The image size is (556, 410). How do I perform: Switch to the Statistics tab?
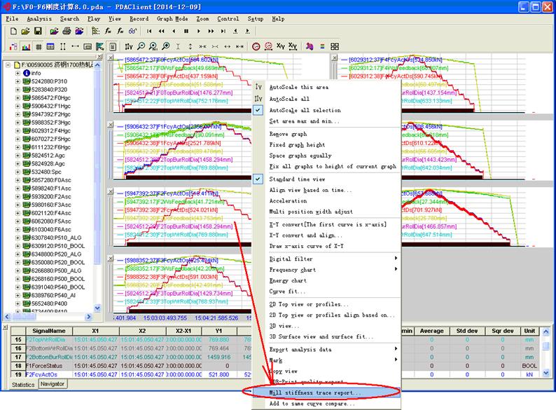tap(23, 385)
